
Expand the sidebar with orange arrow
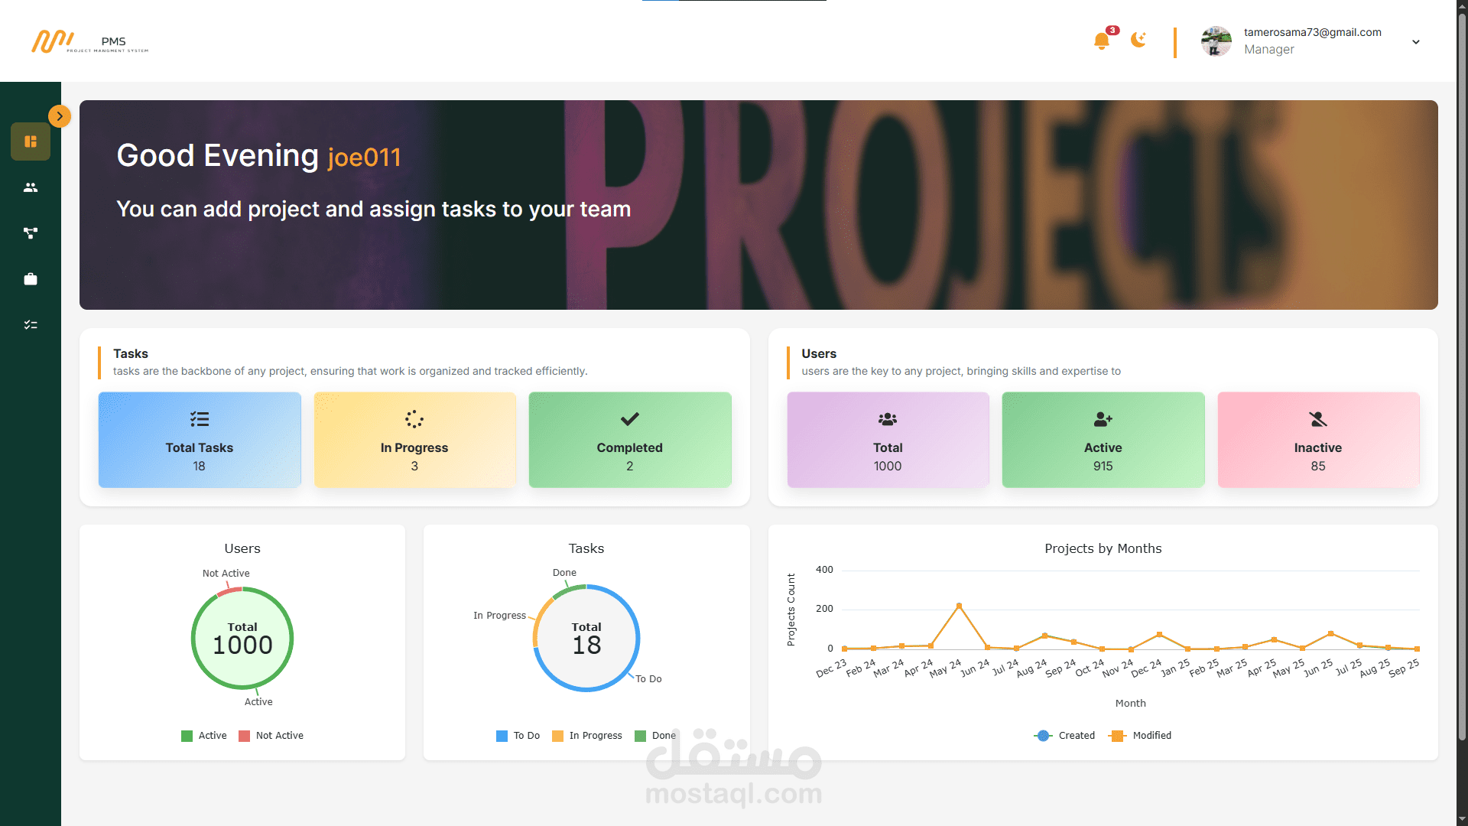point(60,116)
